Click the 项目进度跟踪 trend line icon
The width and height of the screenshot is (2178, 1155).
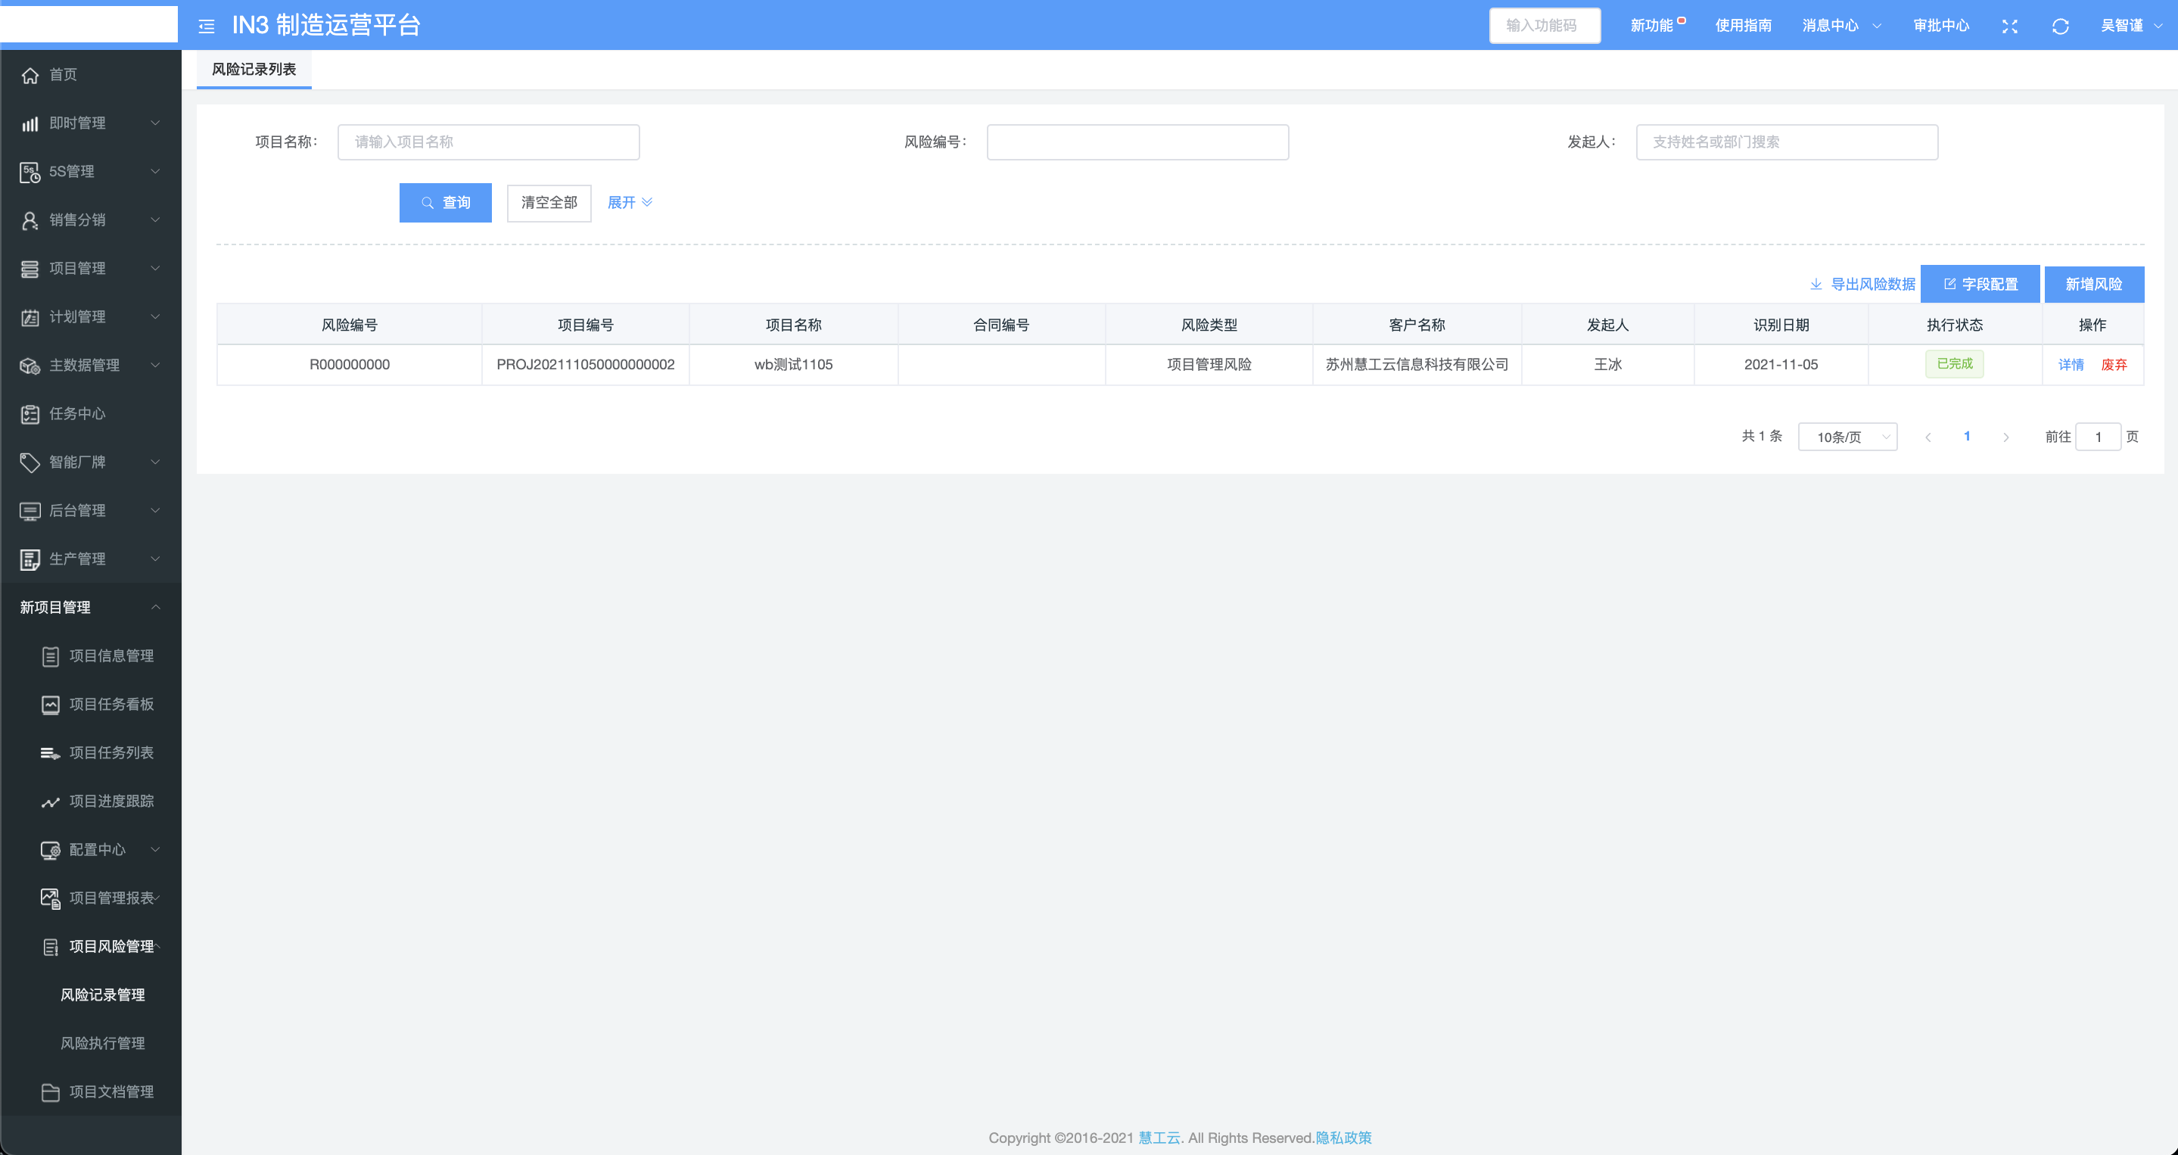[x=51, y=802]
